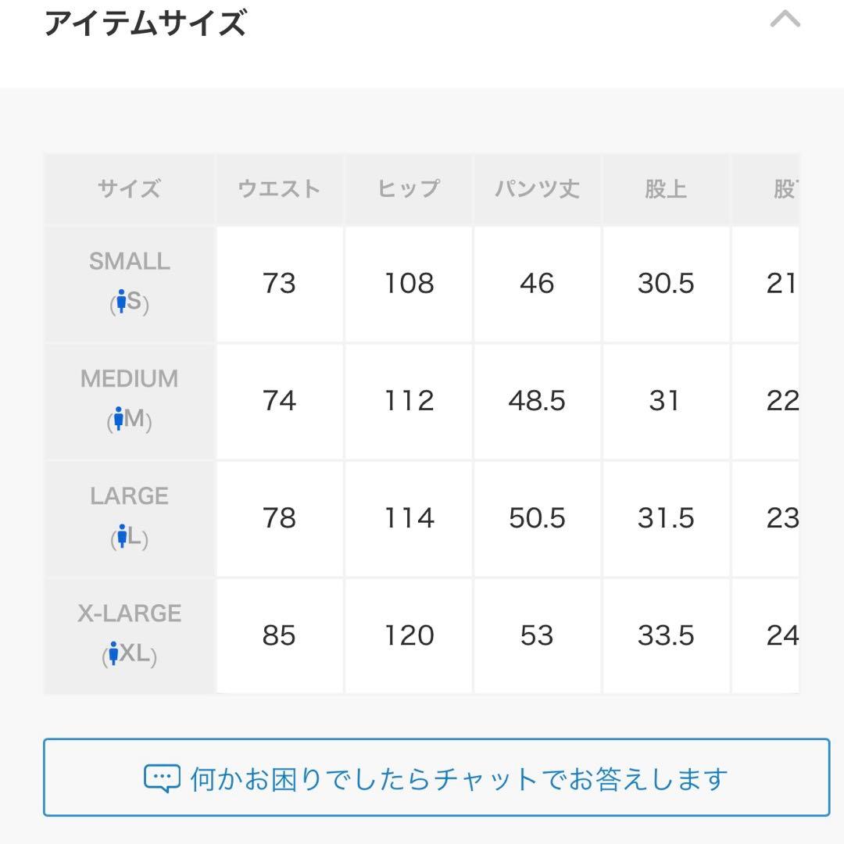
Task: Click the サイズ column header
Action: pyautogui.click(x=130, y=189)
